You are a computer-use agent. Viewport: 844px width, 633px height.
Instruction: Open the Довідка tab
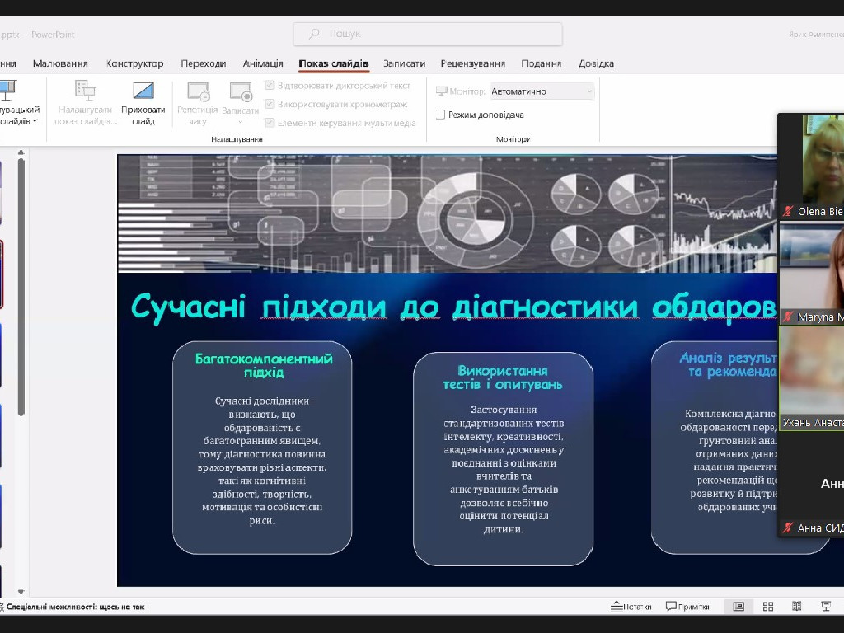tap(596, 63)
